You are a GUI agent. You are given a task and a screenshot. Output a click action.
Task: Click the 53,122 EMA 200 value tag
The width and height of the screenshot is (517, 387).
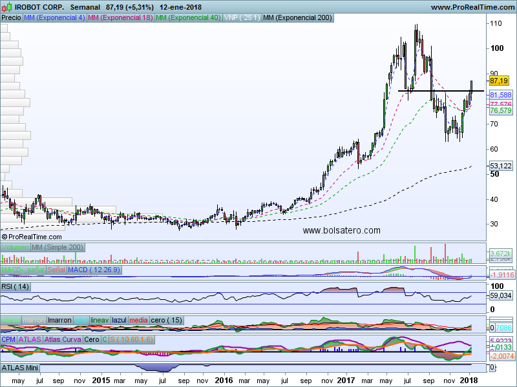tap(500, 166)
